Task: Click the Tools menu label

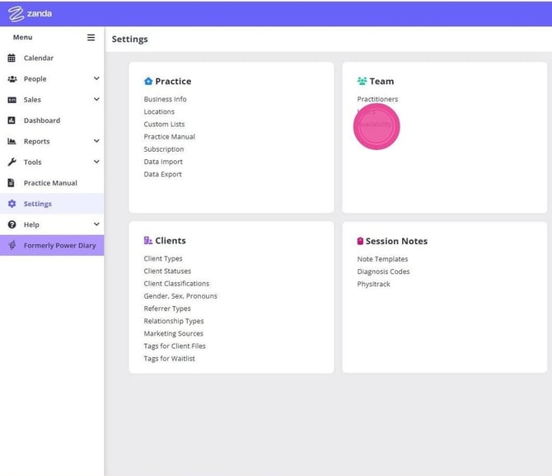Action: [x=33, y=163]
